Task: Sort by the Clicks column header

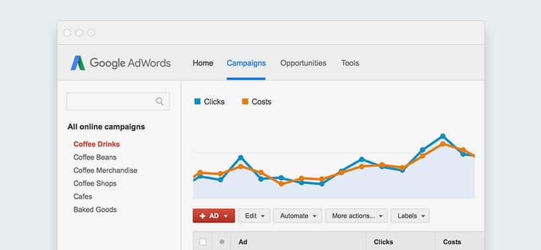Action: pyautogui.click(x=383, y=242)
